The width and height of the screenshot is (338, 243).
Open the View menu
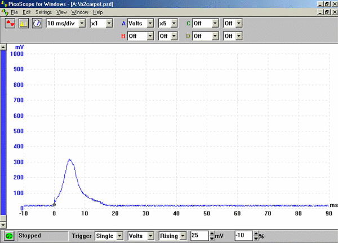pyautogui.click(x=61, y=12)
